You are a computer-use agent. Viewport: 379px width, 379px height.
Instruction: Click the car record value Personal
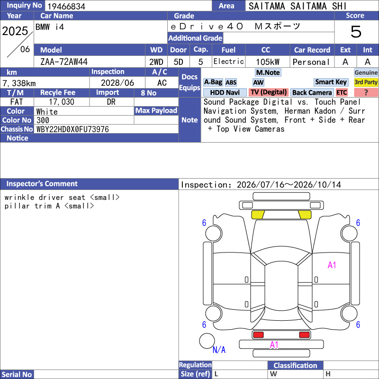[311, 62]
